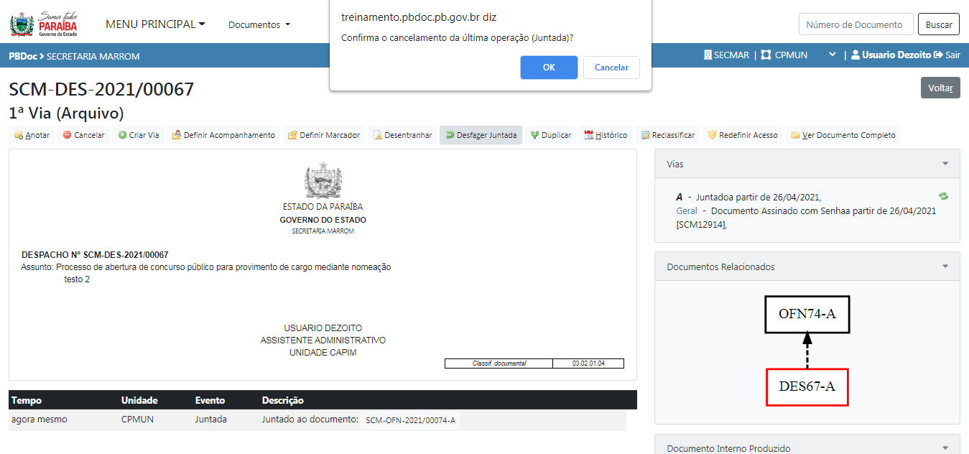The image size is (969, 454).
Task: Open Redefinir Acesso
Action: click(742, 135)
